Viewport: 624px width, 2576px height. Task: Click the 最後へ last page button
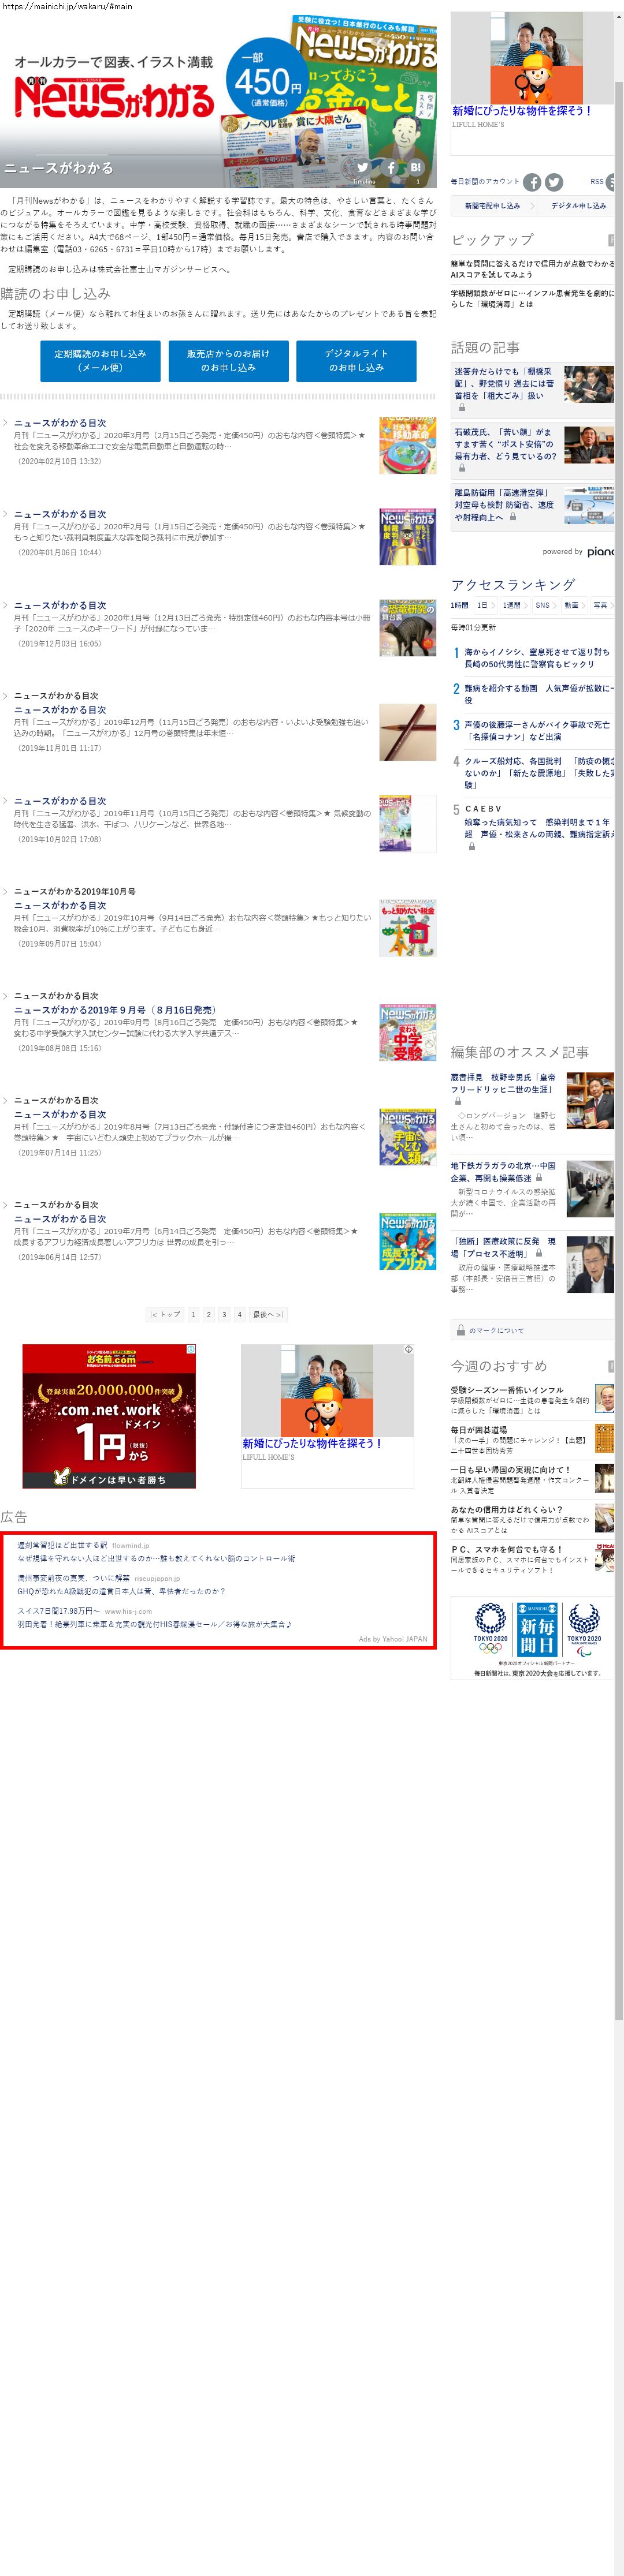268,1314
